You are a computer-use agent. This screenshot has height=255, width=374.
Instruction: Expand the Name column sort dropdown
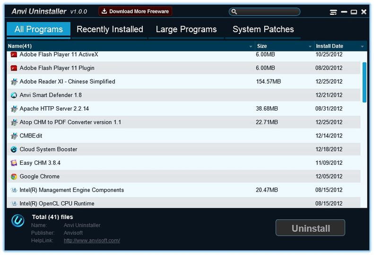(251, 46)
